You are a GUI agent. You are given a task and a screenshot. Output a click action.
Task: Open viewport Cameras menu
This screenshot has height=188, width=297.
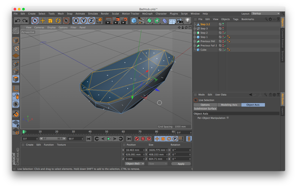pyautogui.click(x=39, y=27)
